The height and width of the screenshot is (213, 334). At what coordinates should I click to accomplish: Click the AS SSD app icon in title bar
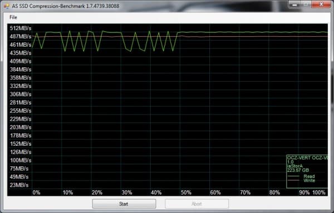click(6, 6)
